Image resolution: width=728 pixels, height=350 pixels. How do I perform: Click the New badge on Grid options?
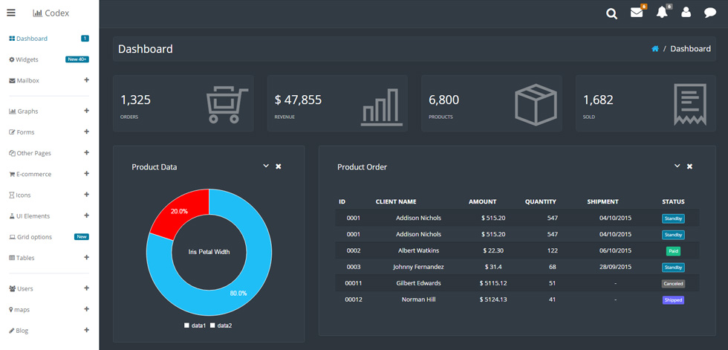pyautogui.click(x=82, y=237)
